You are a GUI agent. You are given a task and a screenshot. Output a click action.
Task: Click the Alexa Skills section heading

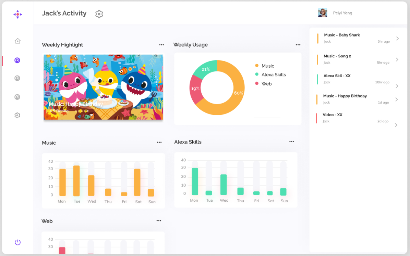188,142
